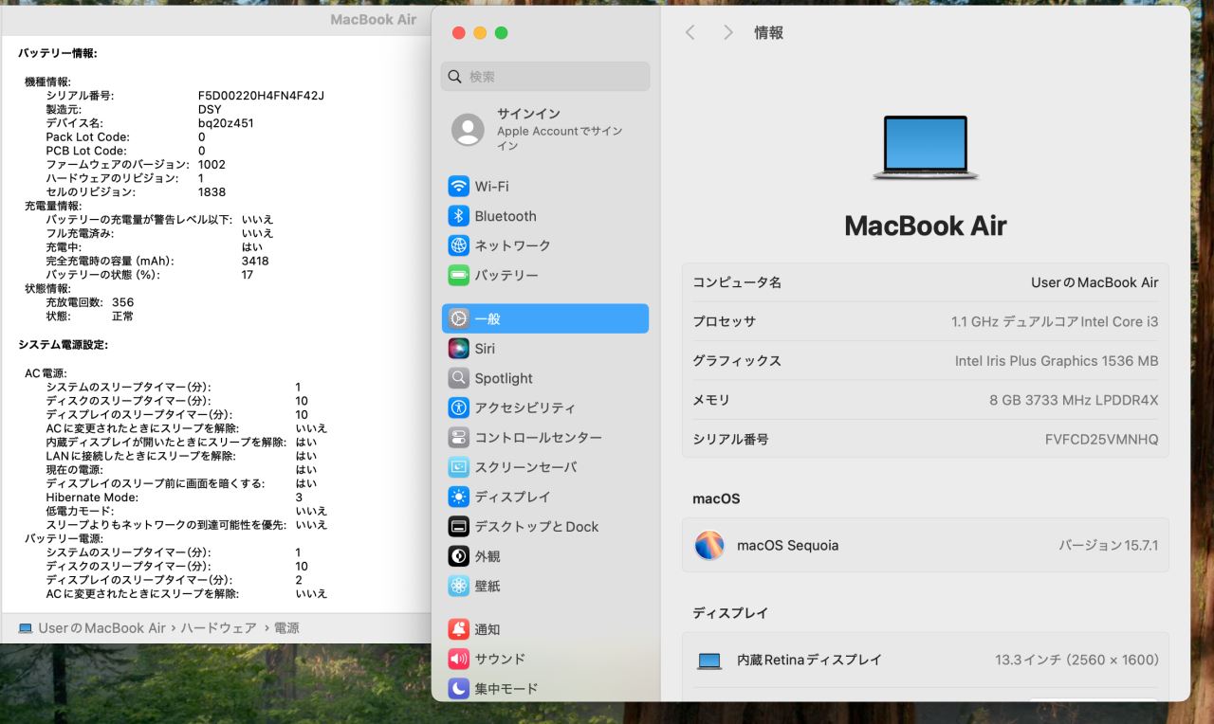The height and width of the screenshot is (724, 1214).
Task: Open the ネットワーク globe icon
Action: (x=459, y=245)
